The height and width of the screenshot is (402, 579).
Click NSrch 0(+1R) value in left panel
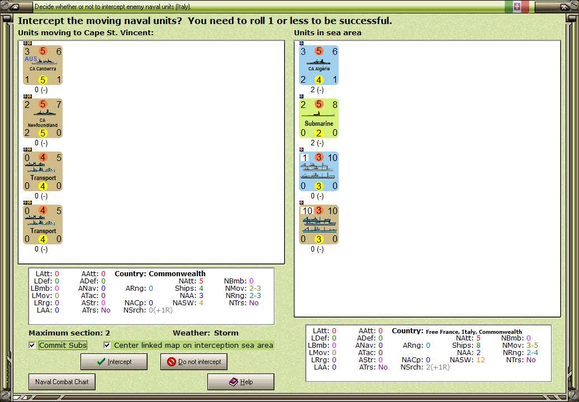tap(160, 310)
